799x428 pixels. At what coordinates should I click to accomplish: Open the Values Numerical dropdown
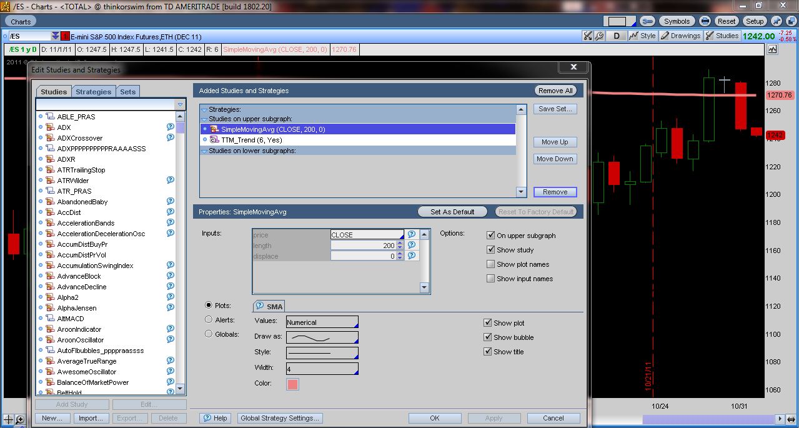pyautogui.click(x=322, y=322)
